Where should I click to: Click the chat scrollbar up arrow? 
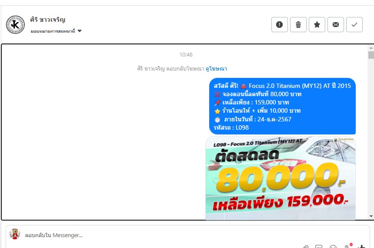(371, 48)
